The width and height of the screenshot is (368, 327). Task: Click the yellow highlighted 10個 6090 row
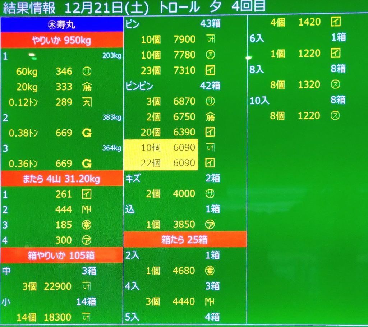point(161,147)
